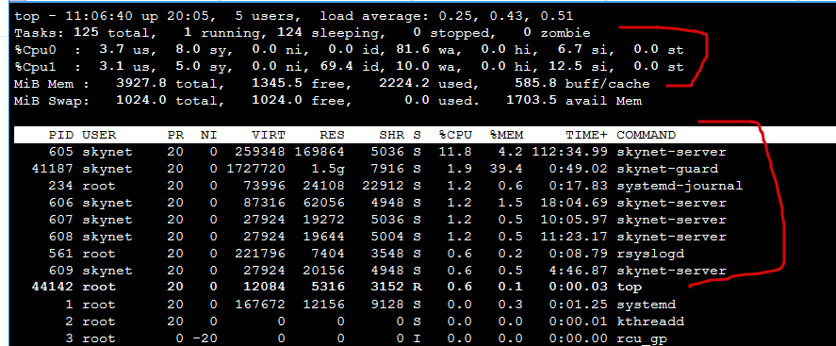836x346 pixels.
Task: Click the -20 nice value of rcu_gp
Action: point(205,338)
